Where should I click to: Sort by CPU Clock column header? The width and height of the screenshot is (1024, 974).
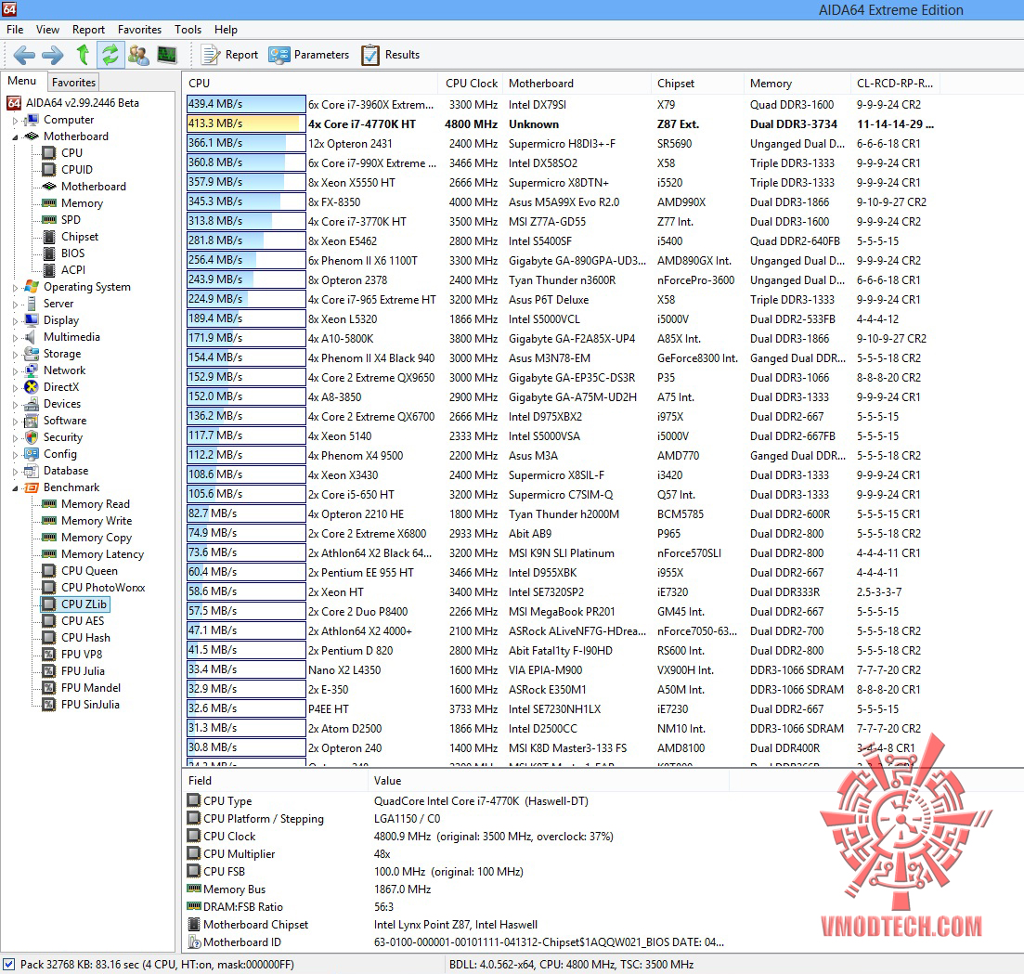tap(471, 84)
